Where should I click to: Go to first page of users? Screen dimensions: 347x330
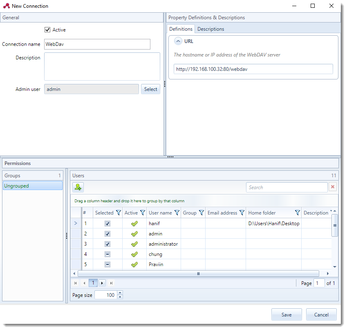click(76, 283)
